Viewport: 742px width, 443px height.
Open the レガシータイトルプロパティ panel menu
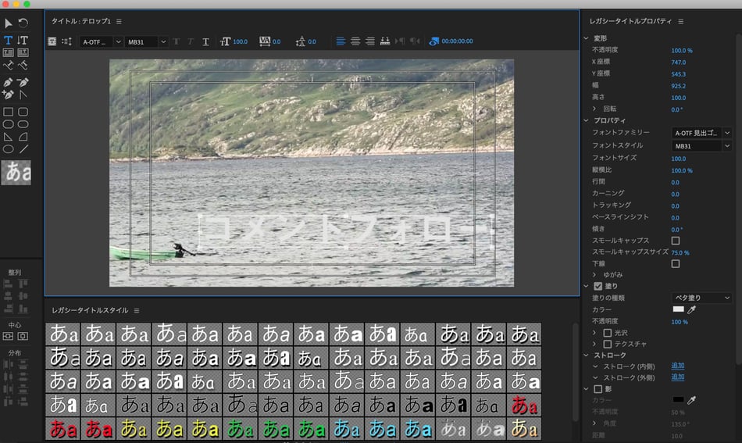tap(681, 22)
